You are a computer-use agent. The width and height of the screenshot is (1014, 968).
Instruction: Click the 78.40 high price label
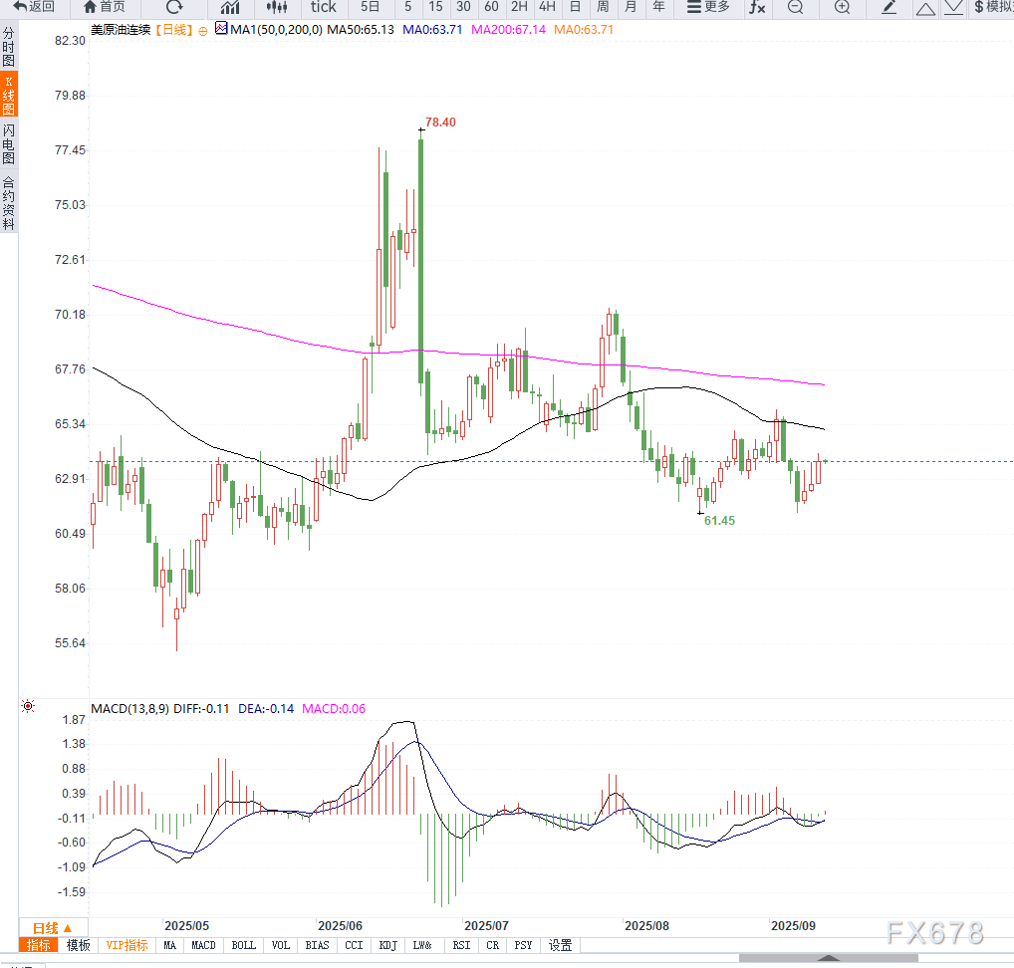pyautogui.click(x=440, y=122)
